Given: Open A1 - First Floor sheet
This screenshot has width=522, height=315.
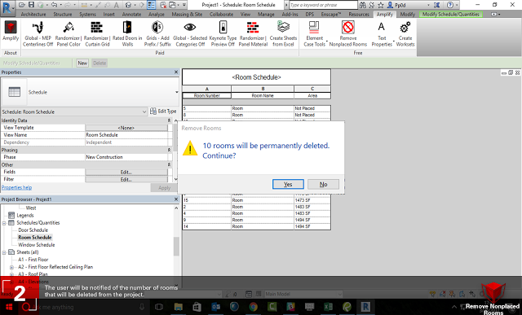Looking at the screenshot, I should (x=33, y=260).
